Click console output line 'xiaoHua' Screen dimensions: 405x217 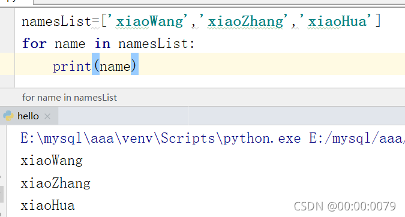click(x=47, y=206)
